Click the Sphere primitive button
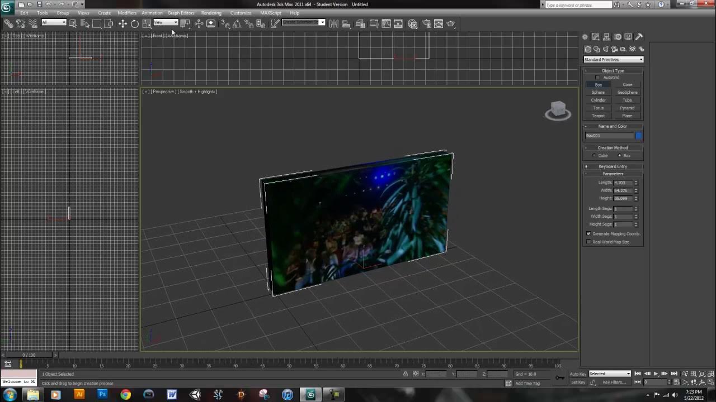 [x=599, y=93]
